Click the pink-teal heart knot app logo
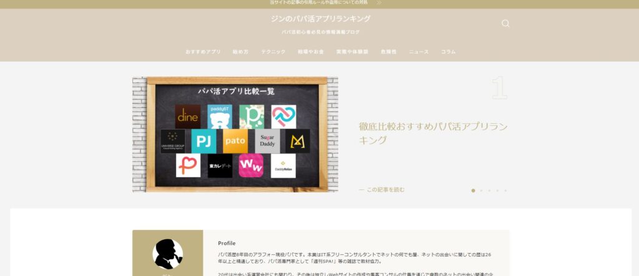 [x=284, y=117]
